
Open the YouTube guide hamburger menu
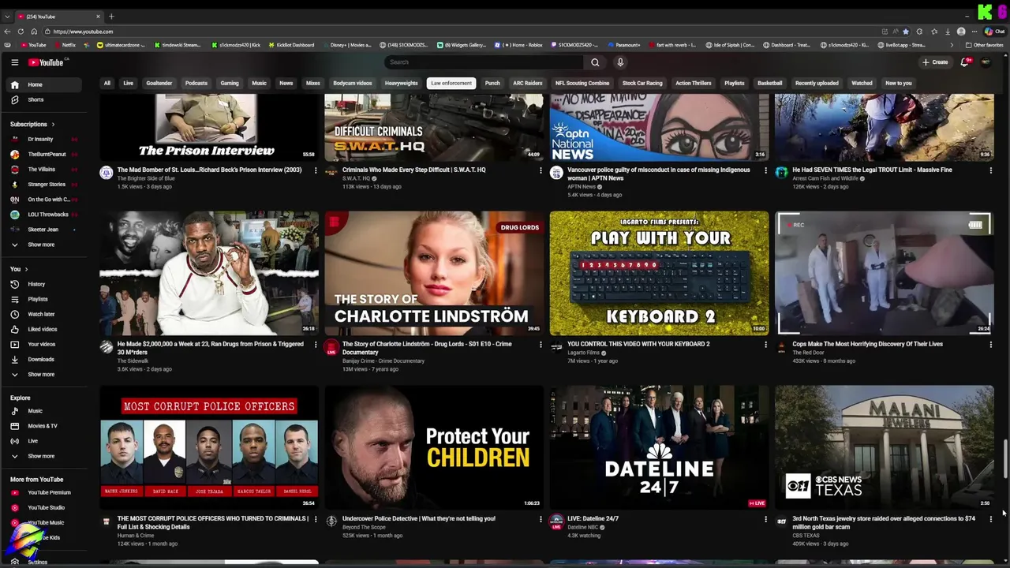pyautogui.click(x=14, y=62)
